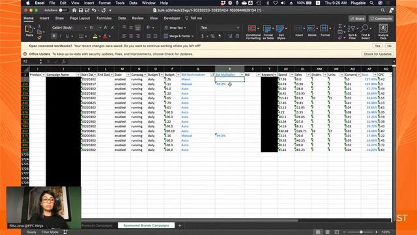Viewport: 417px width, 235px height.
Task: Open the Data ribbon tab
Action: tap(122, 18)
